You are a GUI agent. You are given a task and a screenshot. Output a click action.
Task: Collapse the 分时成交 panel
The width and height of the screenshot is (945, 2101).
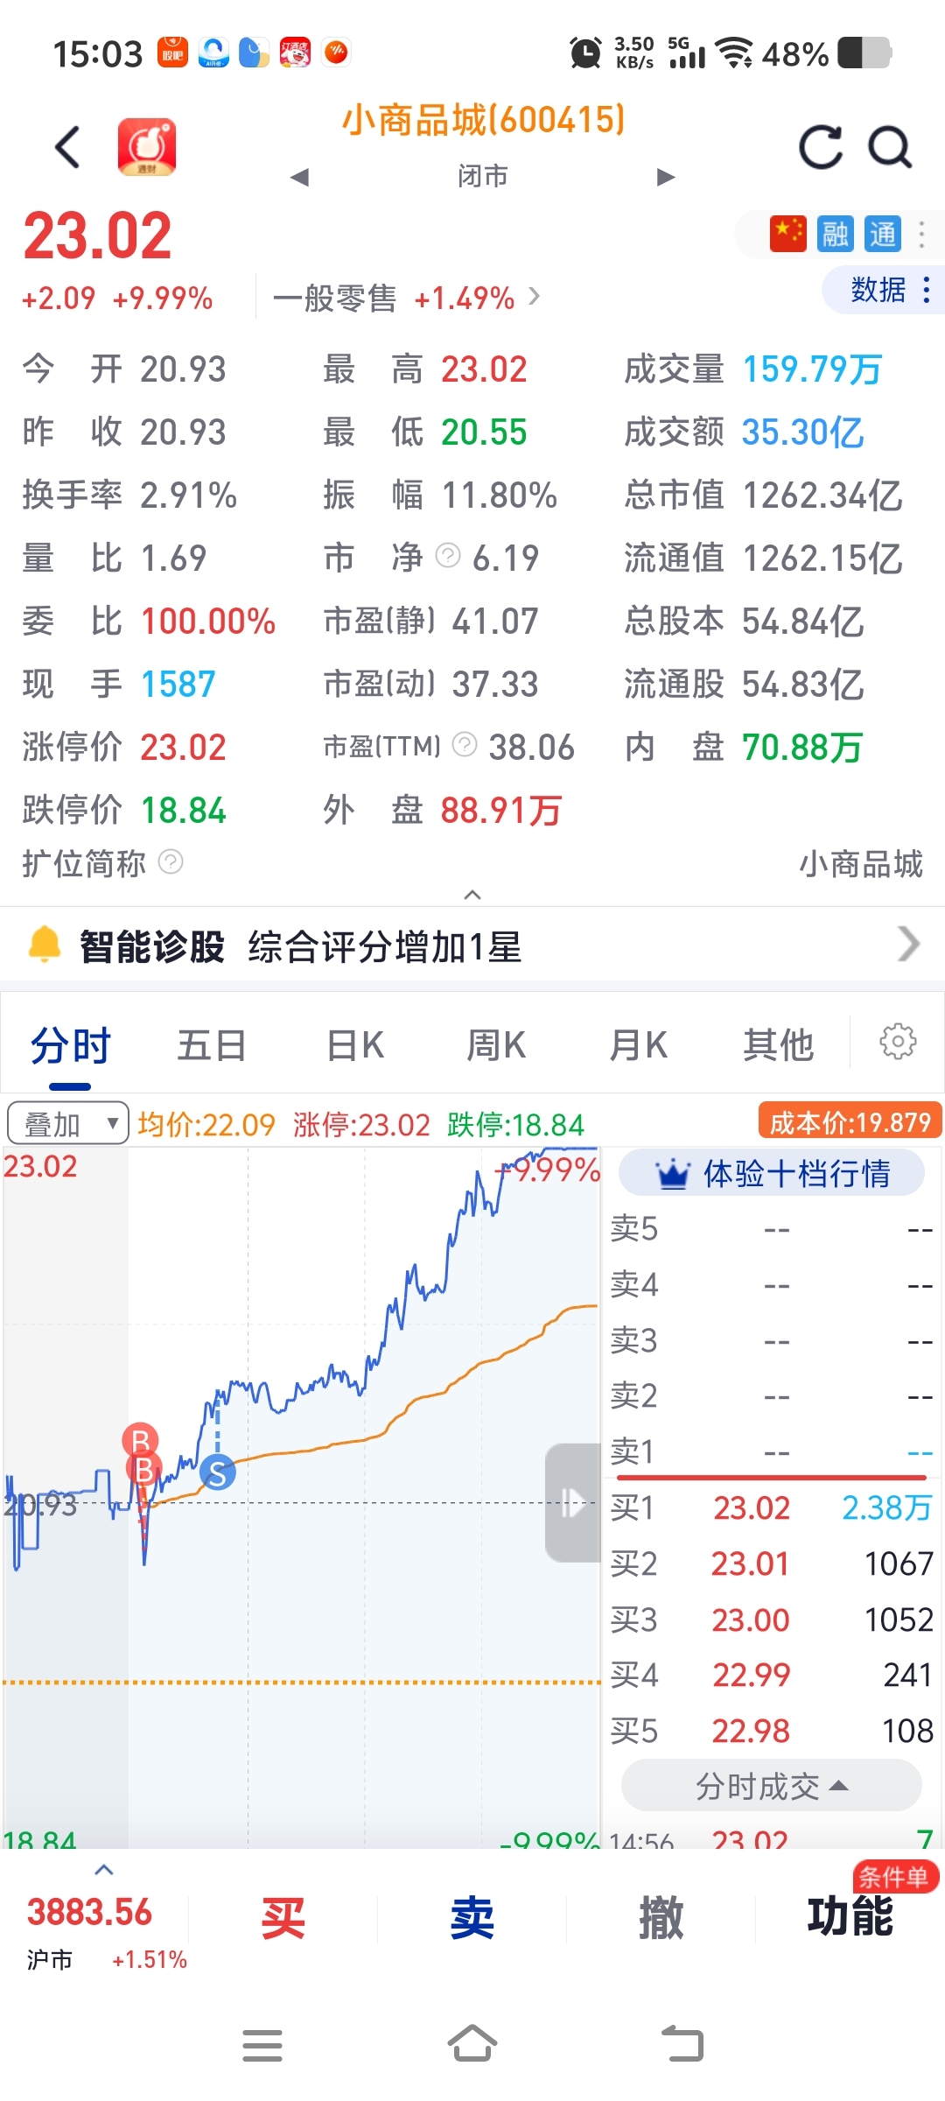point(772,1786)
